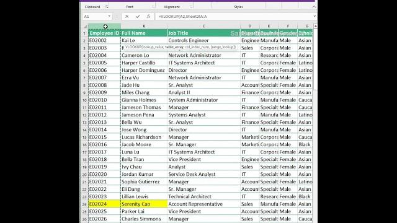Confirm the formula with the checkmark
Image resolution: width=397 pixels, height=223 pixels.
(138, 17)
